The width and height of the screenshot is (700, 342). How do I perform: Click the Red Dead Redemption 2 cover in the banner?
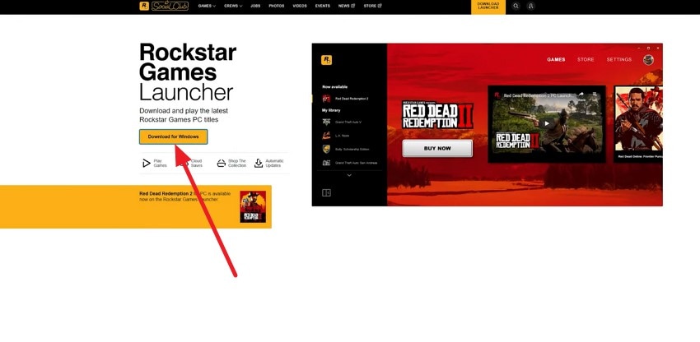point(253,207)
